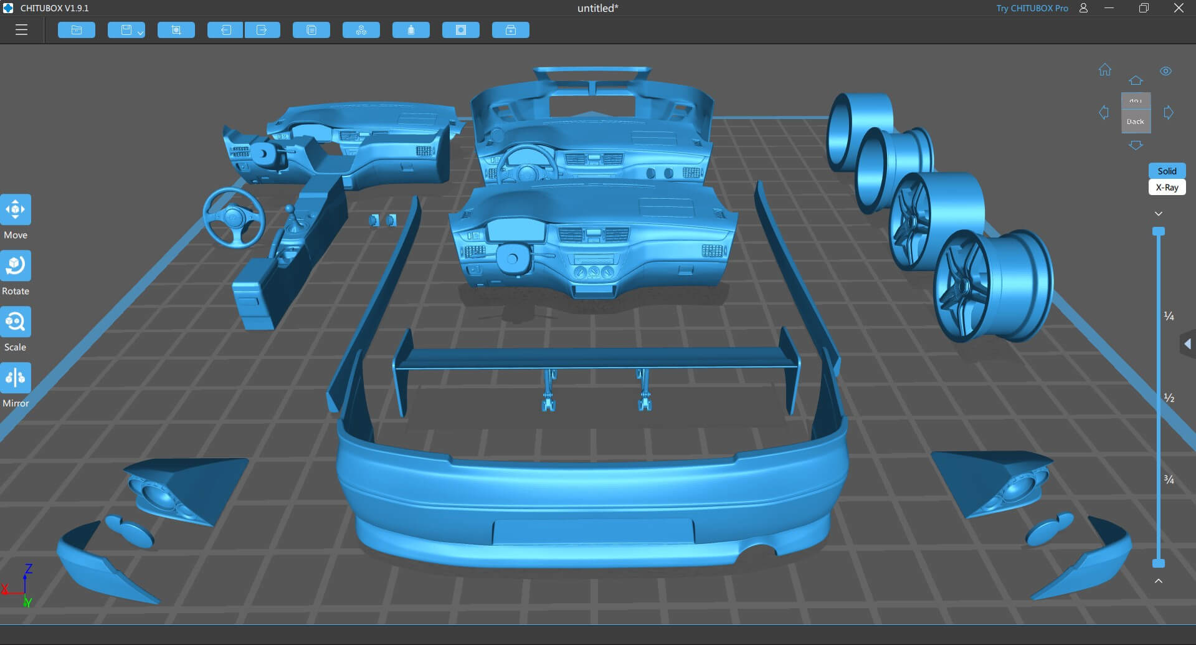Screen dimensions: 1196x645
Task: Click the chevron above the layer slider
Action: click(x=1159, y=214)
